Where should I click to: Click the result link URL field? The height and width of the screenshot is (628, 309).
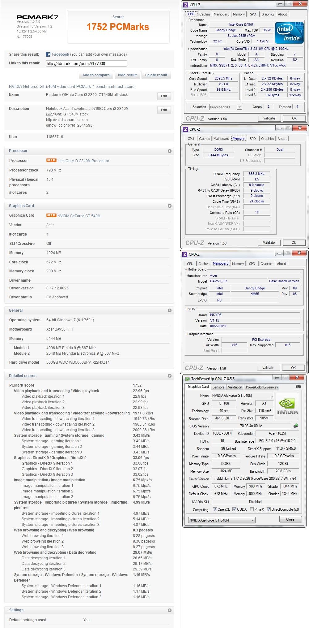point(86,63)
